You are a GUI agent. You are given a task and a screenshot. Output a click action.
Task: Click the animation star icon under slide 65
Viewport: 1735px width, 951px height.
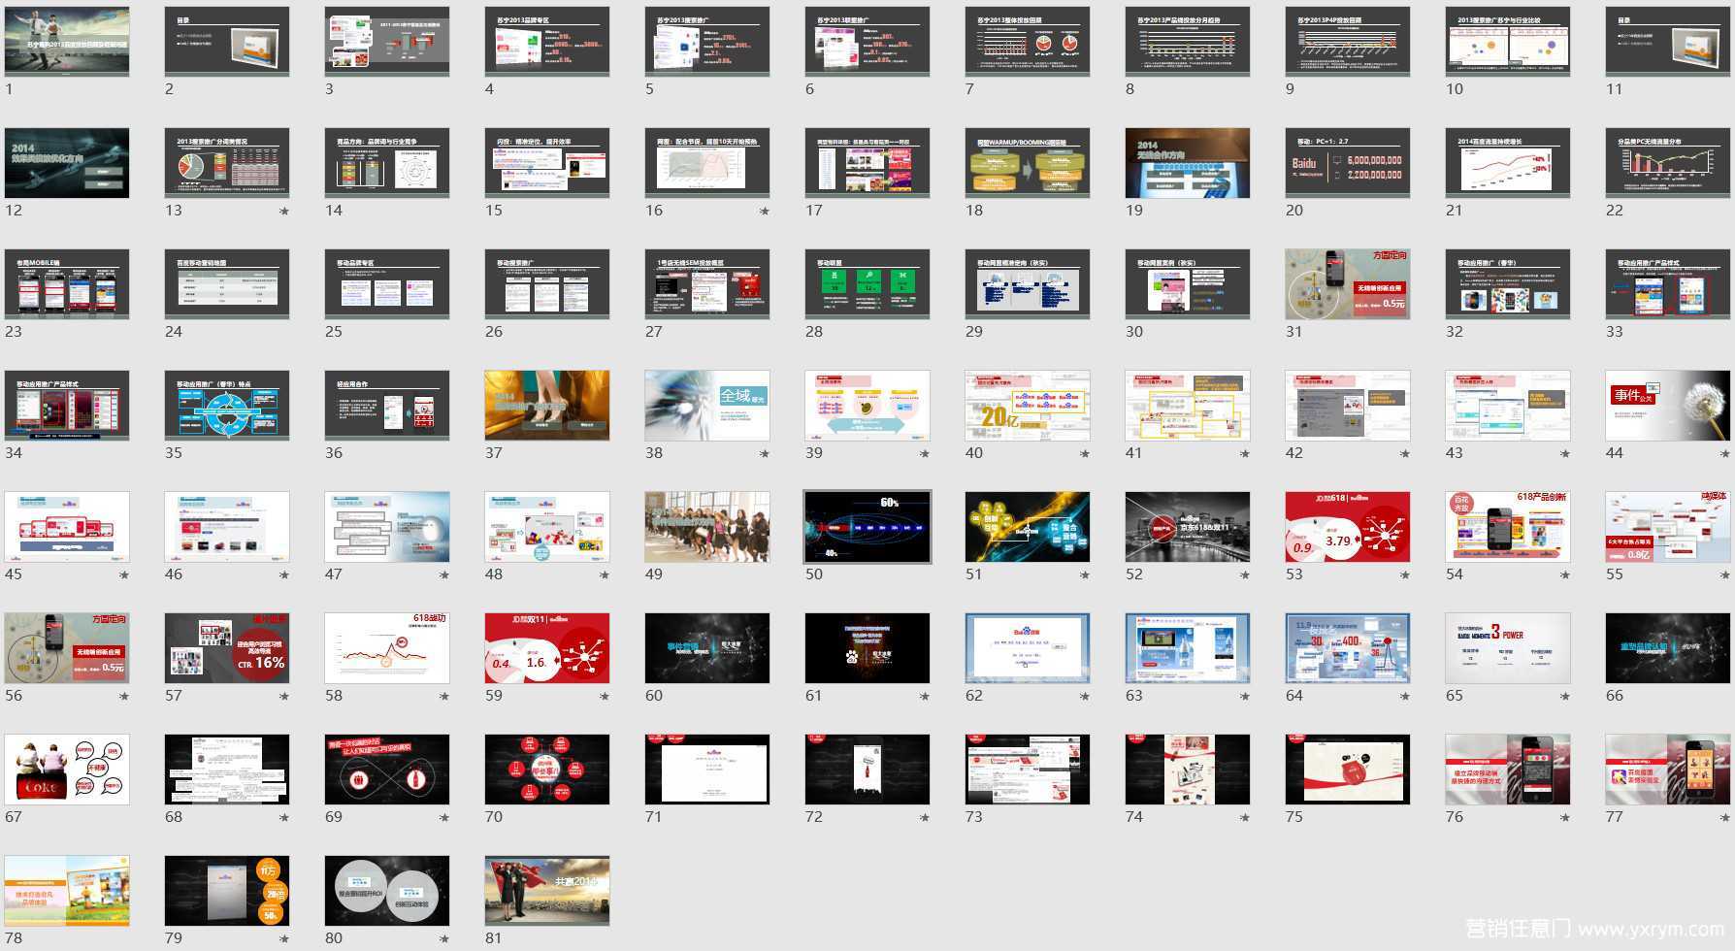click(x=1565, y=697)
